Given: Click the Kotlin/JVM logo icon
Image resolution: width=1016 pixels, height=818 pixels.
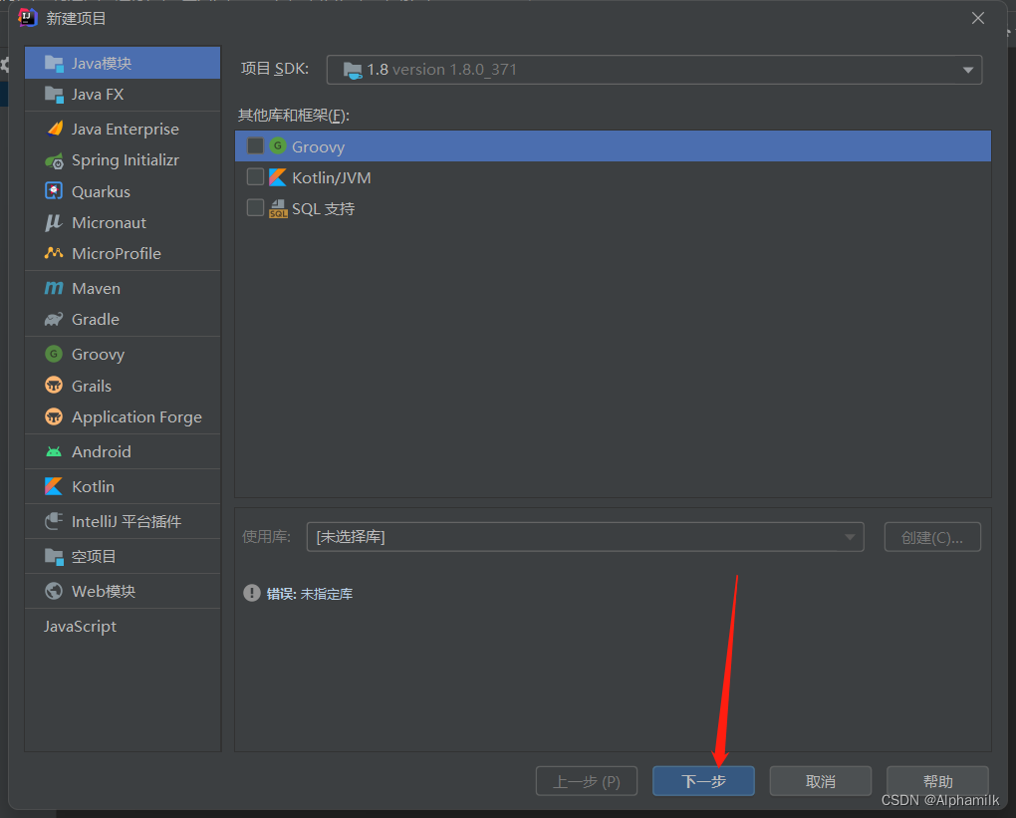Looking at the screenshot, I should tap(277, 177).
